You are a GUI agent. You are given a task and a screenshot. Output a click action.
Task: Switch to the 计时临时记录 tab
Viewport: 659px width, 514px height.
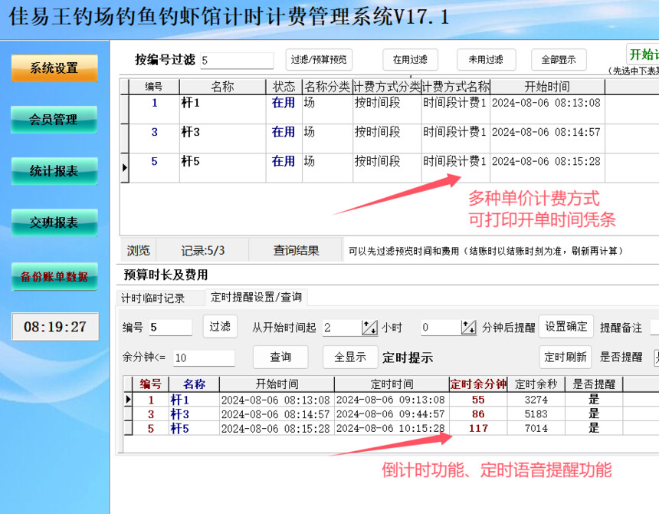(x=153, y=298)
